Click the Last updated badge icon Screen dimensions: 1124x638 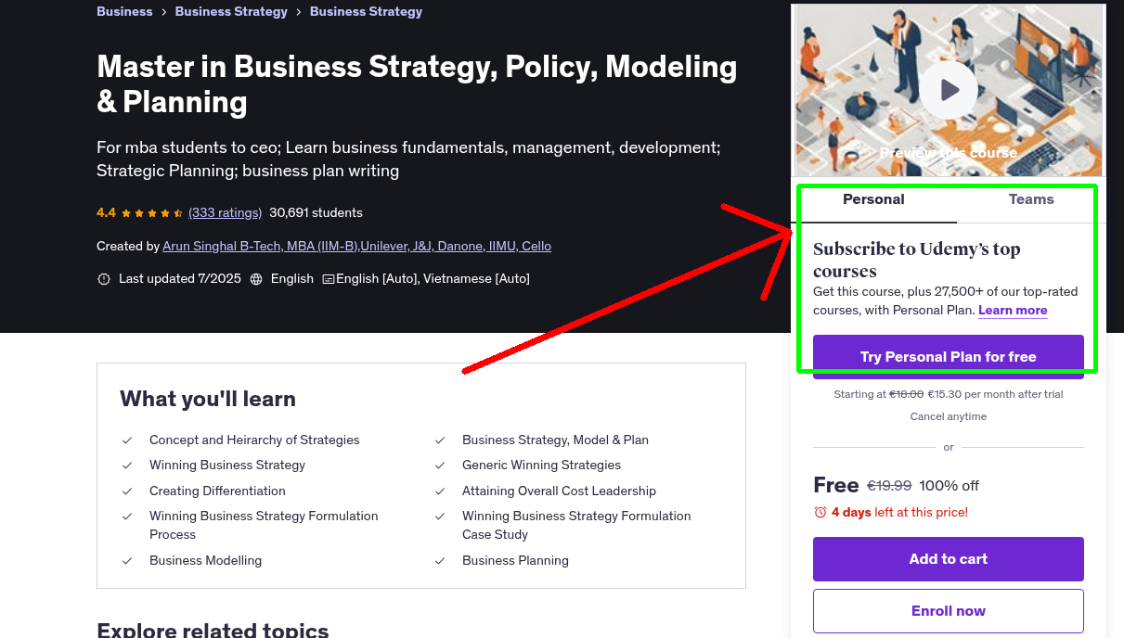(x=104, y=279)
